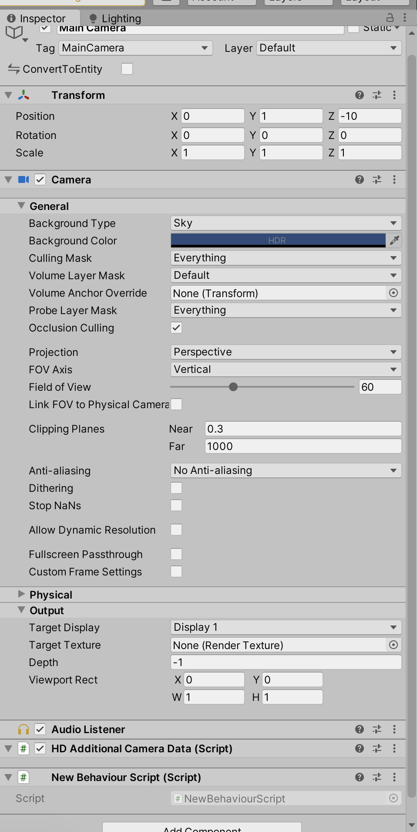Click Transform preset settings icon

point(377,95)
